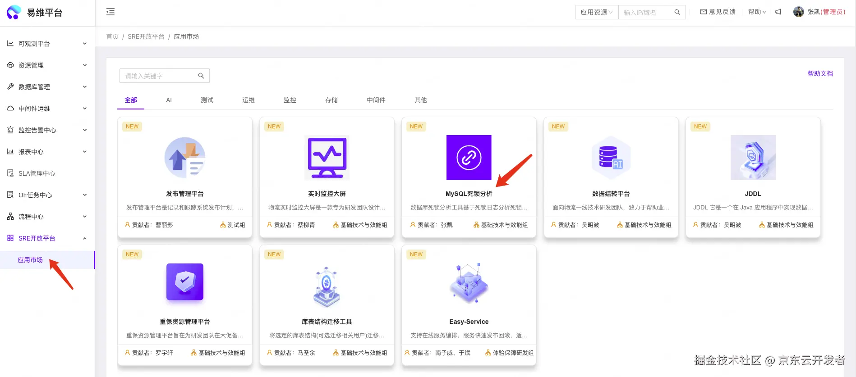Go to 首页 breadcrumb
Screen dimensions: 856x377
coord(112,36)
